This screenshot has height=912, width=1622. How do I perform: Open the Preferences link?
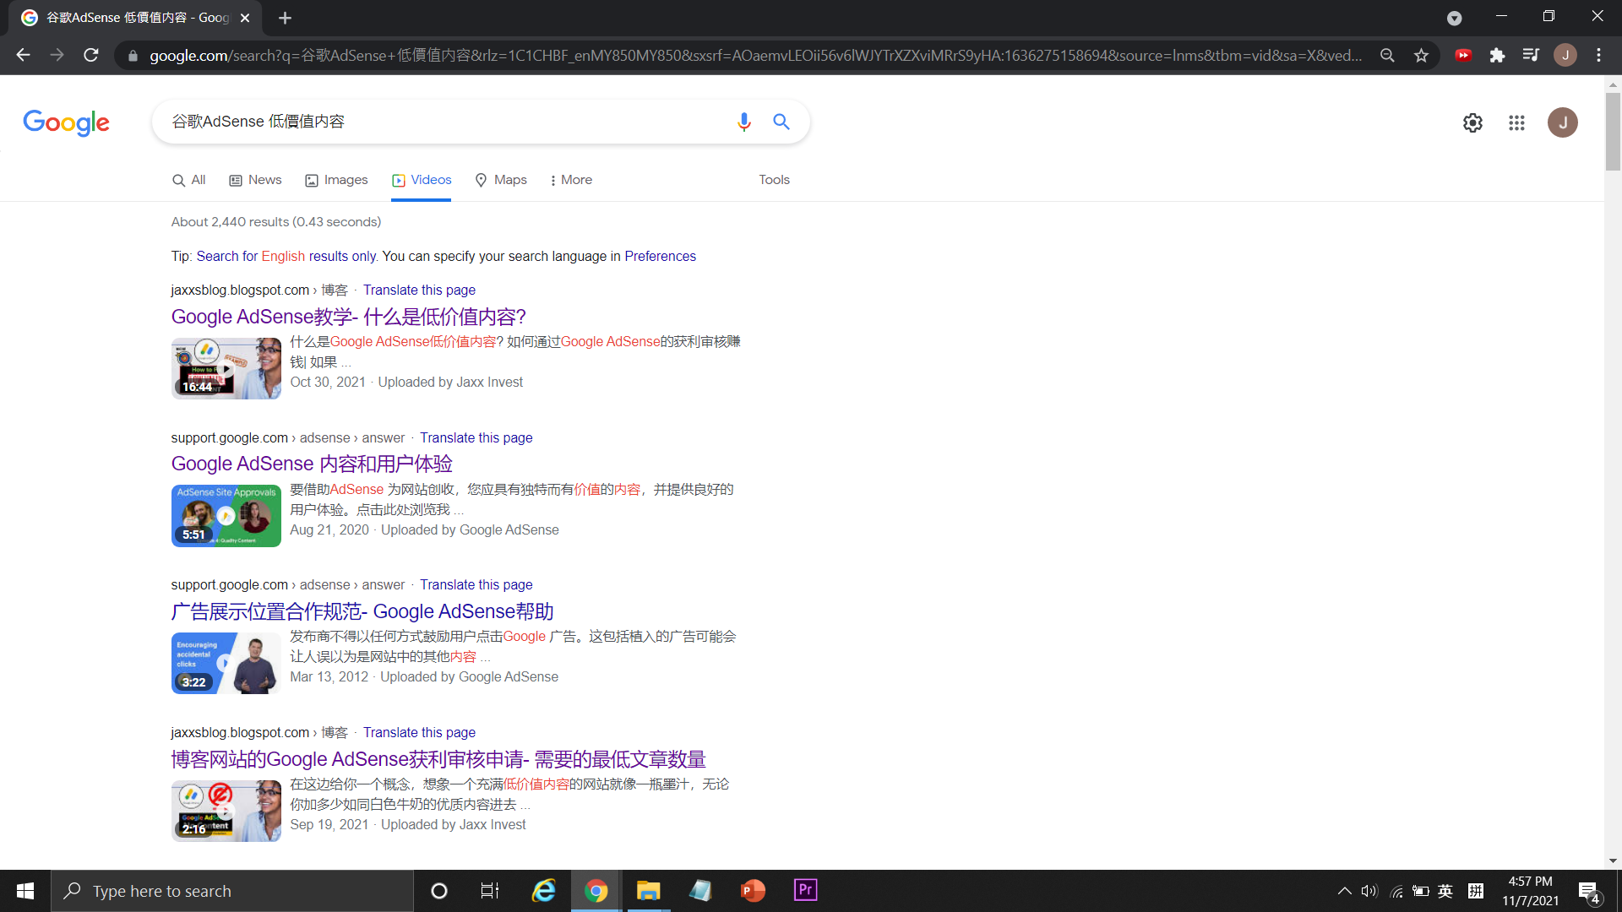(x=660, y=256)
